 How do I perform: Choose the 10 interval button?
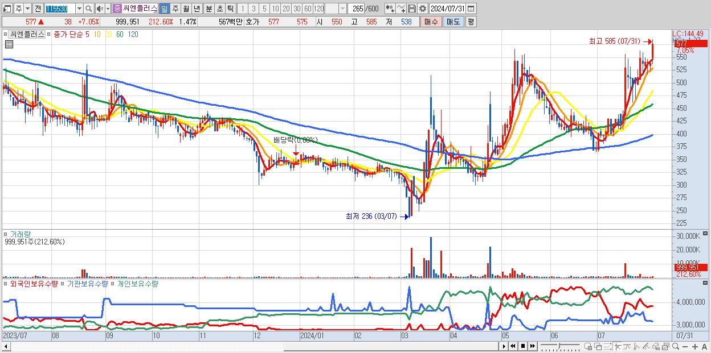pyautogui.click(x=275, y=9)
